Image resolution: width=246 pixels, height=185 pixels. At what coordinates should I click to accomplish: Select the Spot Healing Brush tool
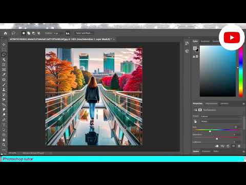point(4,80)
